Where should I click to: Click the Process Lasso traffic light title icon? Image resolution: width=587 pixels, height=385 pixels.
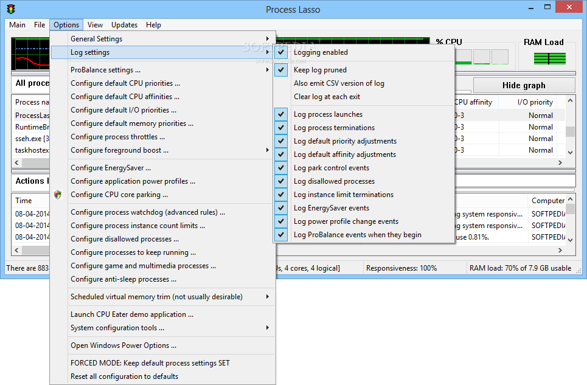tap(11, 9)
